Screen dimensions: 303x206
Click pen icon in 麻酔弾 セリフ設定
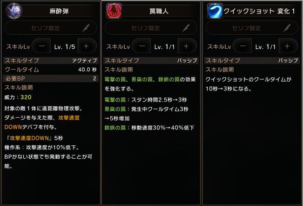(87, 27)
